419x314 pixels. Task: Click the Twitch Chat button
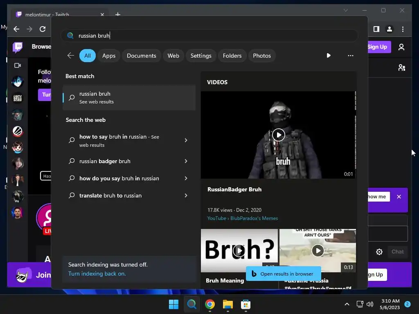(397, 251)
